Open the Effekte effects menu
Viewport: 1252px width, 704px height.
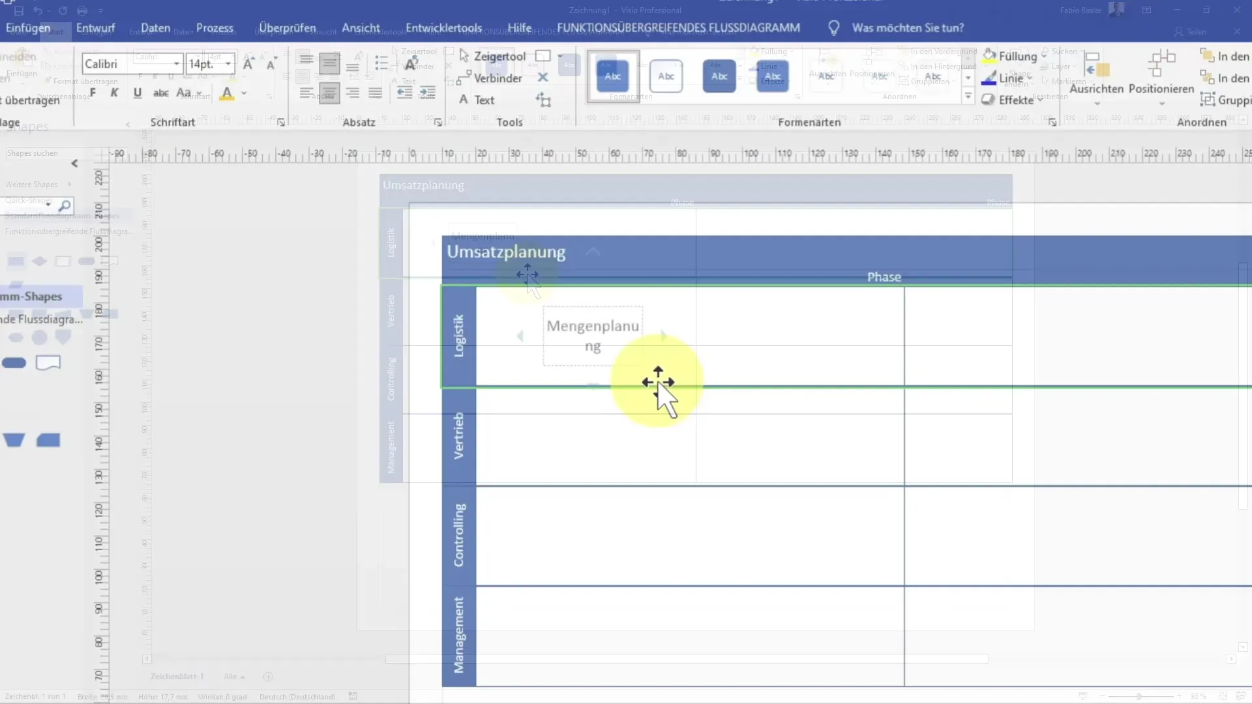[1011, 100]
